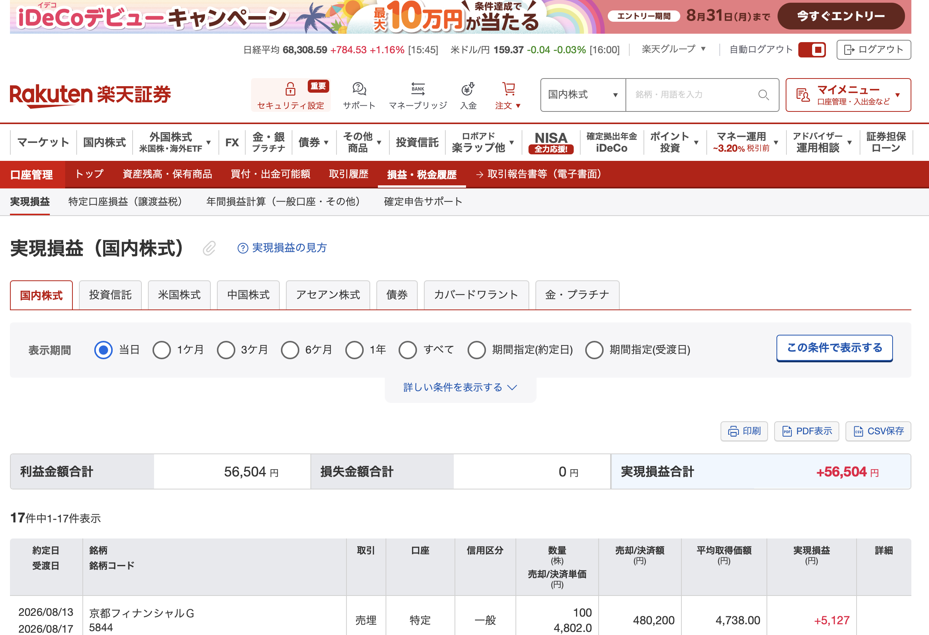This screenshot has height=635, width=929.
Task: Open 確定申告サポート link
Action: (423, 202)
